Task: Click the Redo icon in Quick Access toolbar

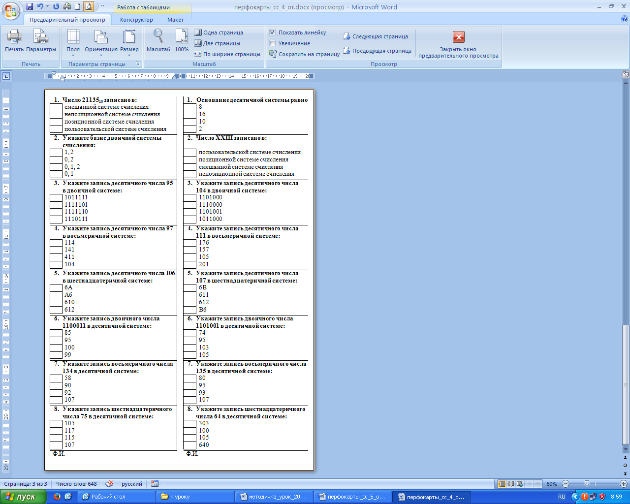Action: click(56, 6)
